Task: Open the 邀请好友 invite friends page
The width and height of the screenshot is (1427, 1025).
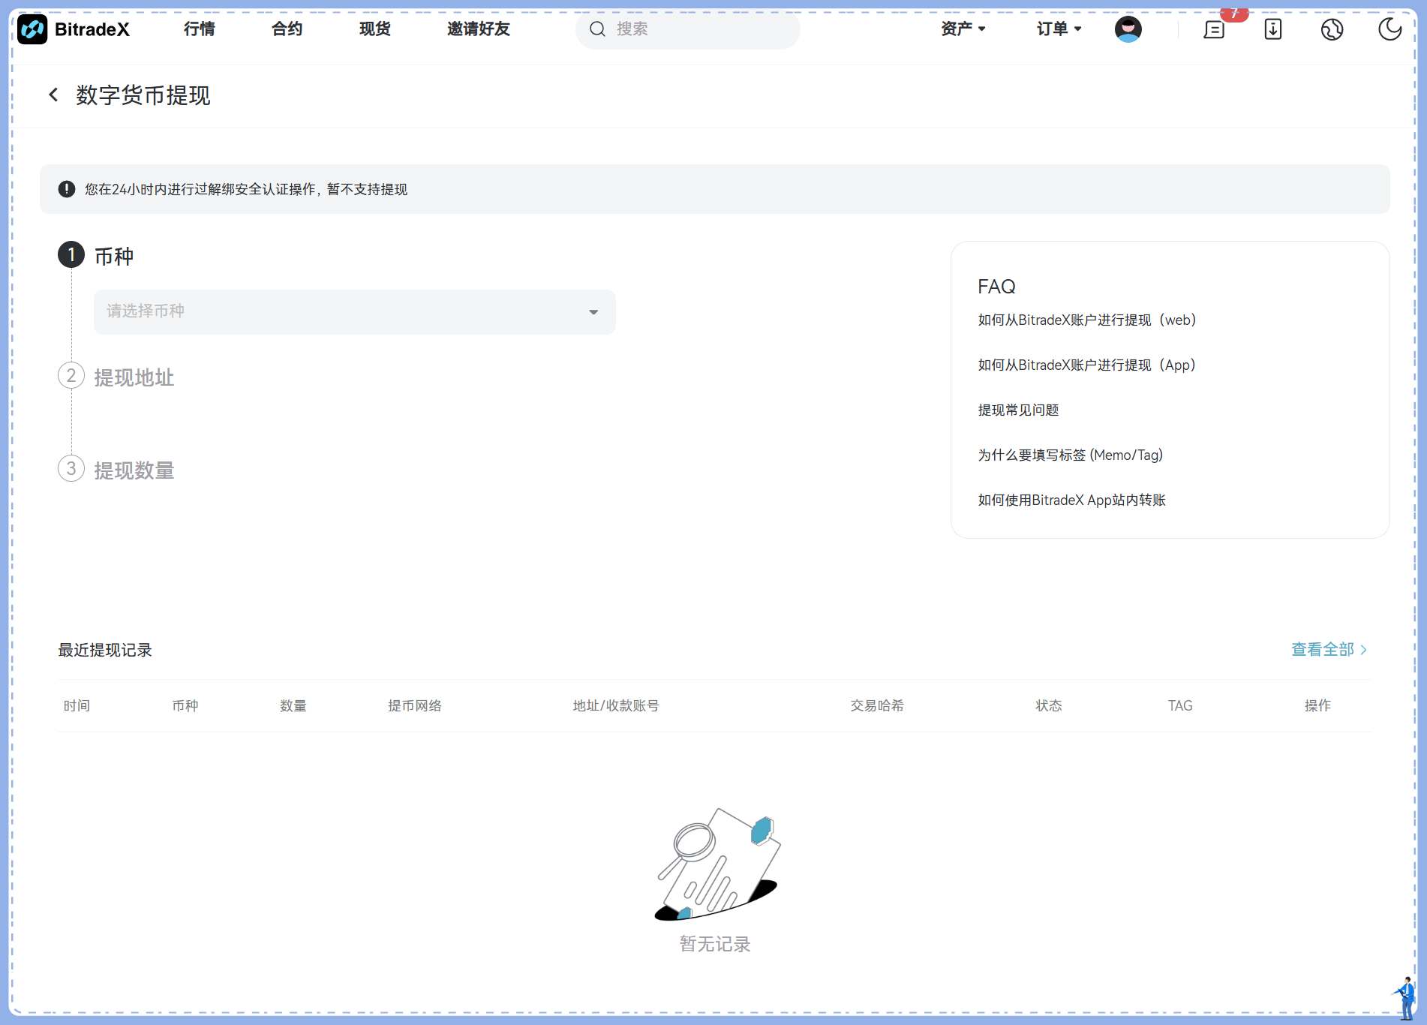Action: 478,29
